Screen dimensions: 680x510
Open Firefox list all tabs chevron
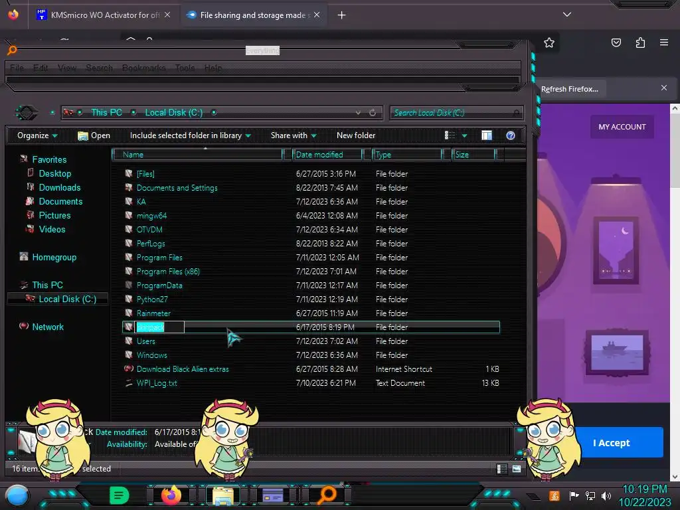tap(567, 15)
